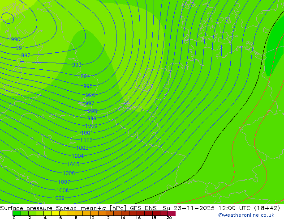284x219 pixels.
Task: Click the 1004 isobar label
Action: point(78,156)
